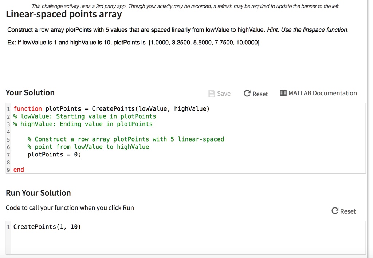Screen dimensions: 373x258
Task: Click the red end keyword in the editor
Action: click(19, 170)
